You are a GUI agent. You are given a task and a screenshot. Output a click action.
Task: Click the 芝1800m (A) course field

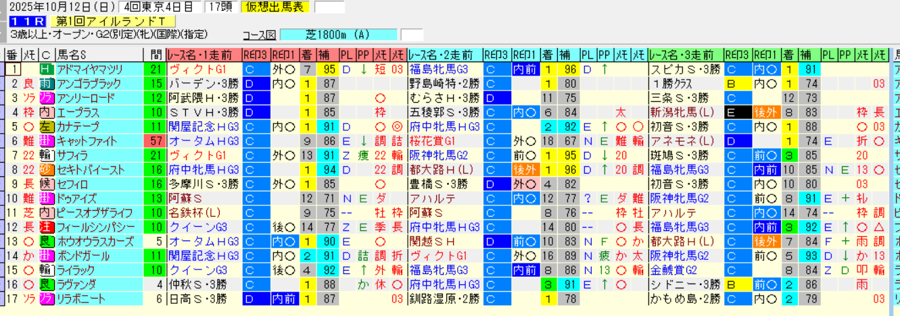click(338, 35)
